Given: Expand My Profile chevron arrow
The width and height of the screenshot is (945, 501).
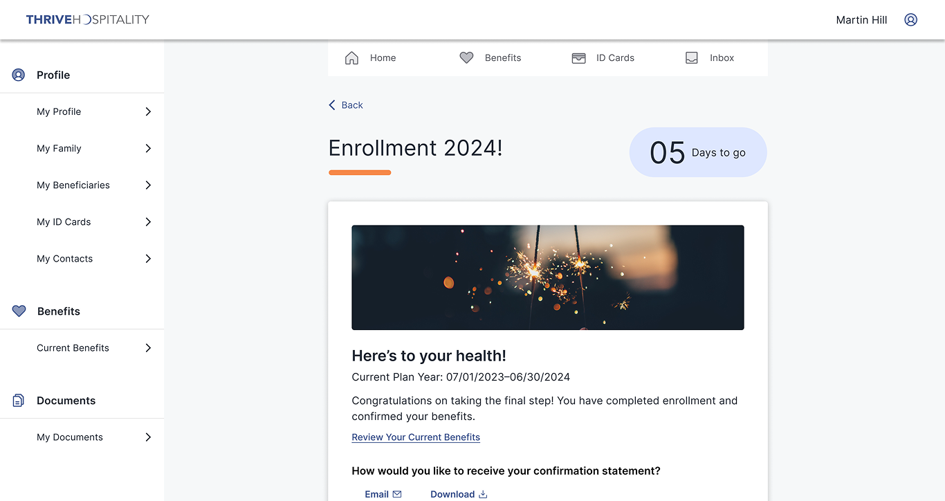Looking at the screenshot, I should point(148,112).
